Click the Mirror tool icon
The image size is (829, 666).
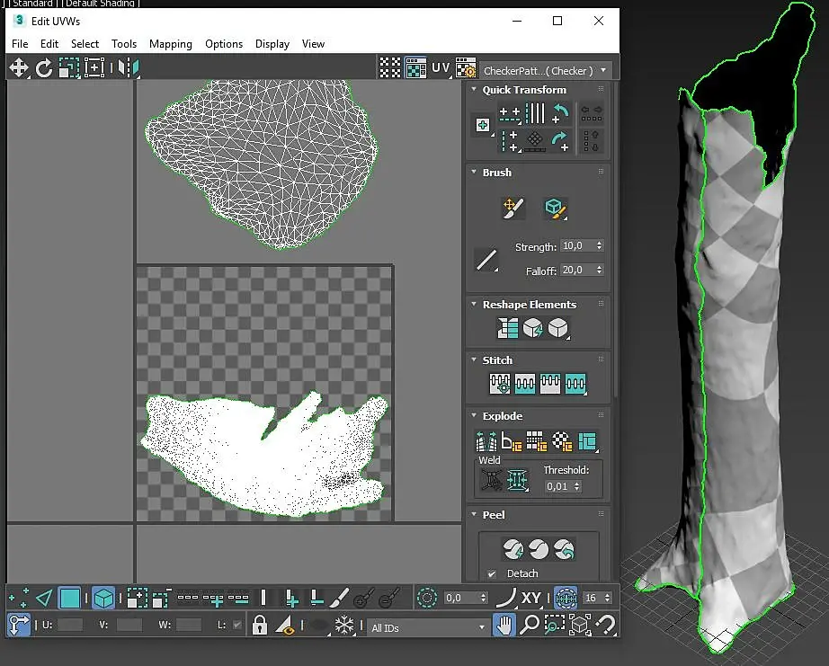tap(129, 67)
